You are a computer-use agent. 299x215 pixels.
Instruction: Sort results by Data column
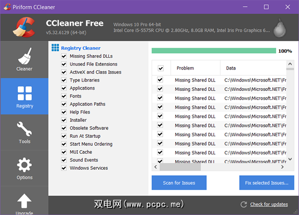tap(253, 68)
